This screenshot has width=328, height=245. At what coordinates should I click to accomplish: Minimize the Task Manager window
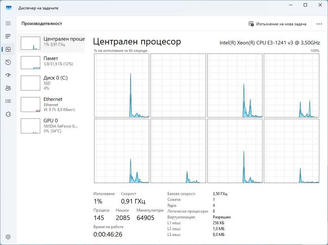(x=291, y=5)
